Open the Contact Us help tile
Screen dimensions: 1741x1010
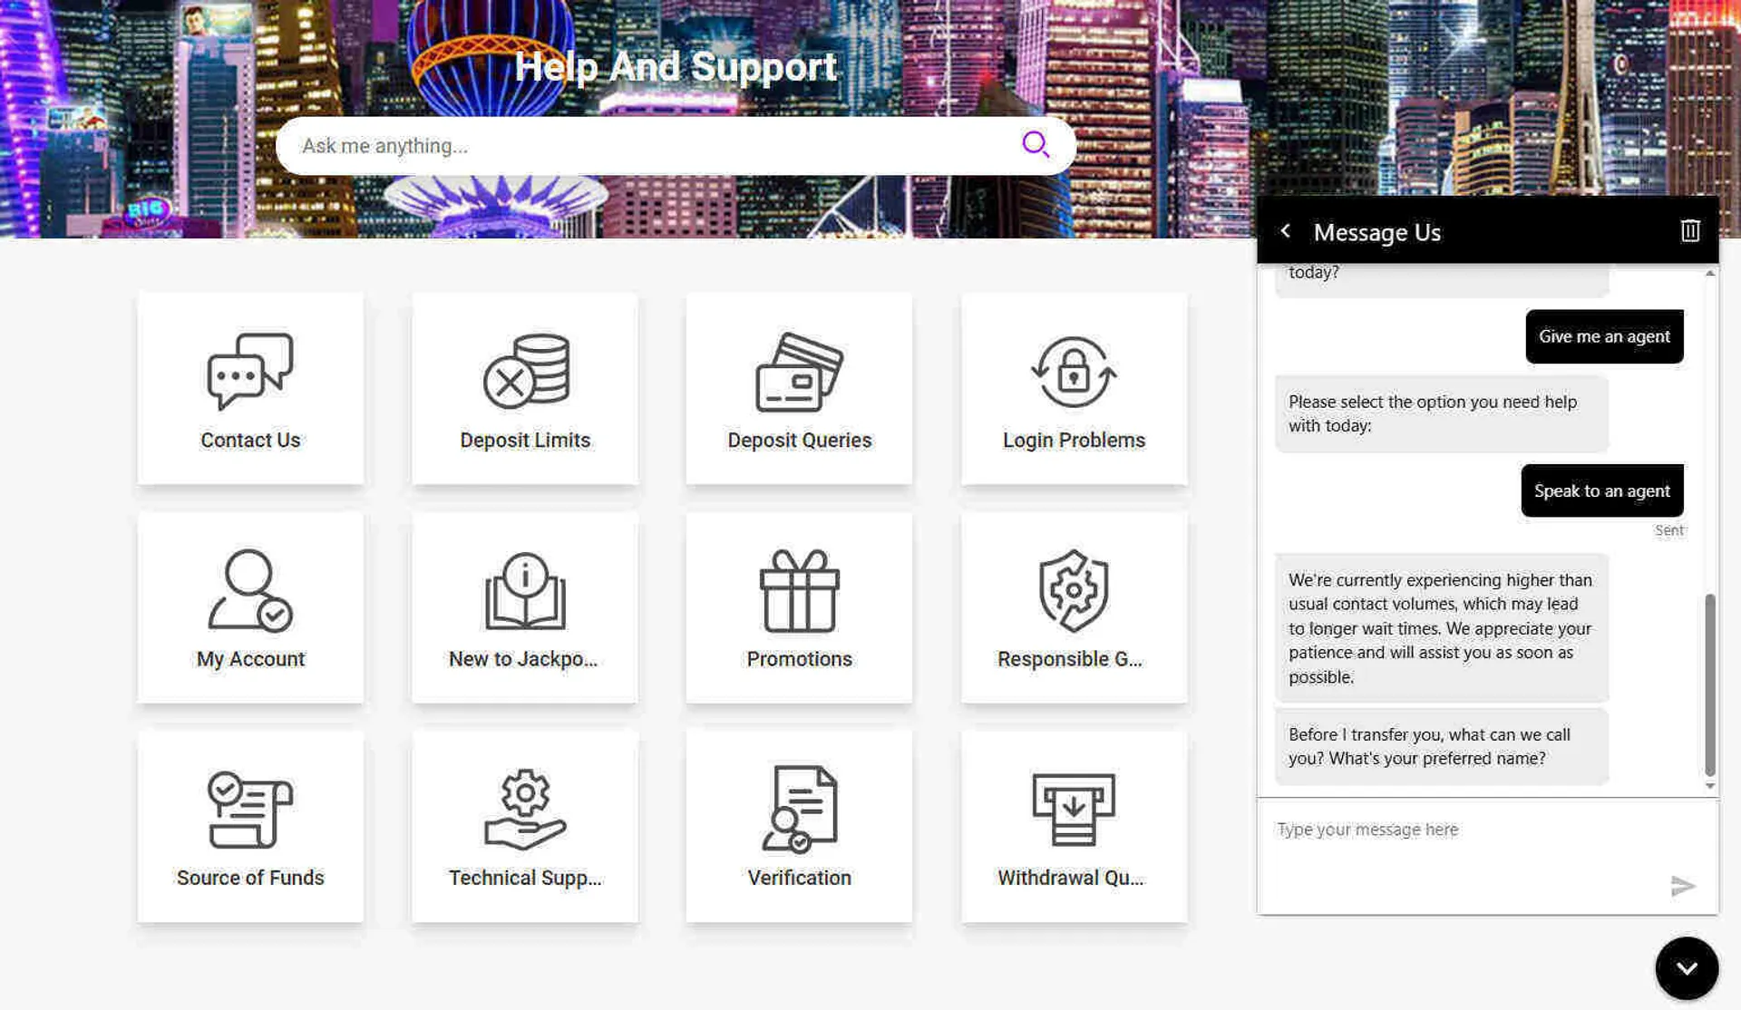pos(250,388)
